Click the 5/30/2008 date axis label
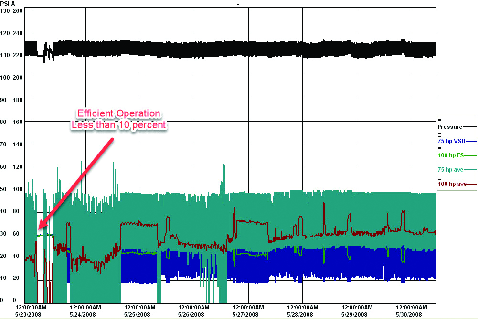The image size is (478, 319). 408,314
